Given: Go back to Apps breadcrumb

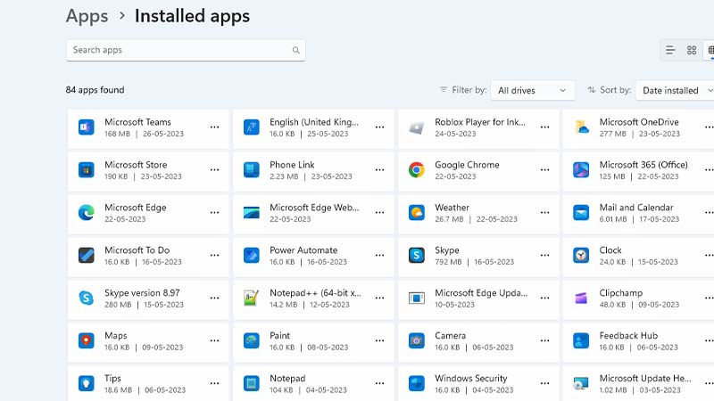Looking at the screenshot, I should pos(87,16).
